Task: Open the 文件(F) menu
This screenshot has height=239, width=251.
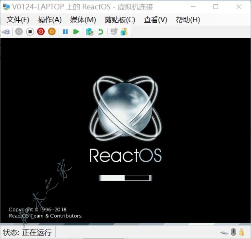Action: tap(18, 20)
